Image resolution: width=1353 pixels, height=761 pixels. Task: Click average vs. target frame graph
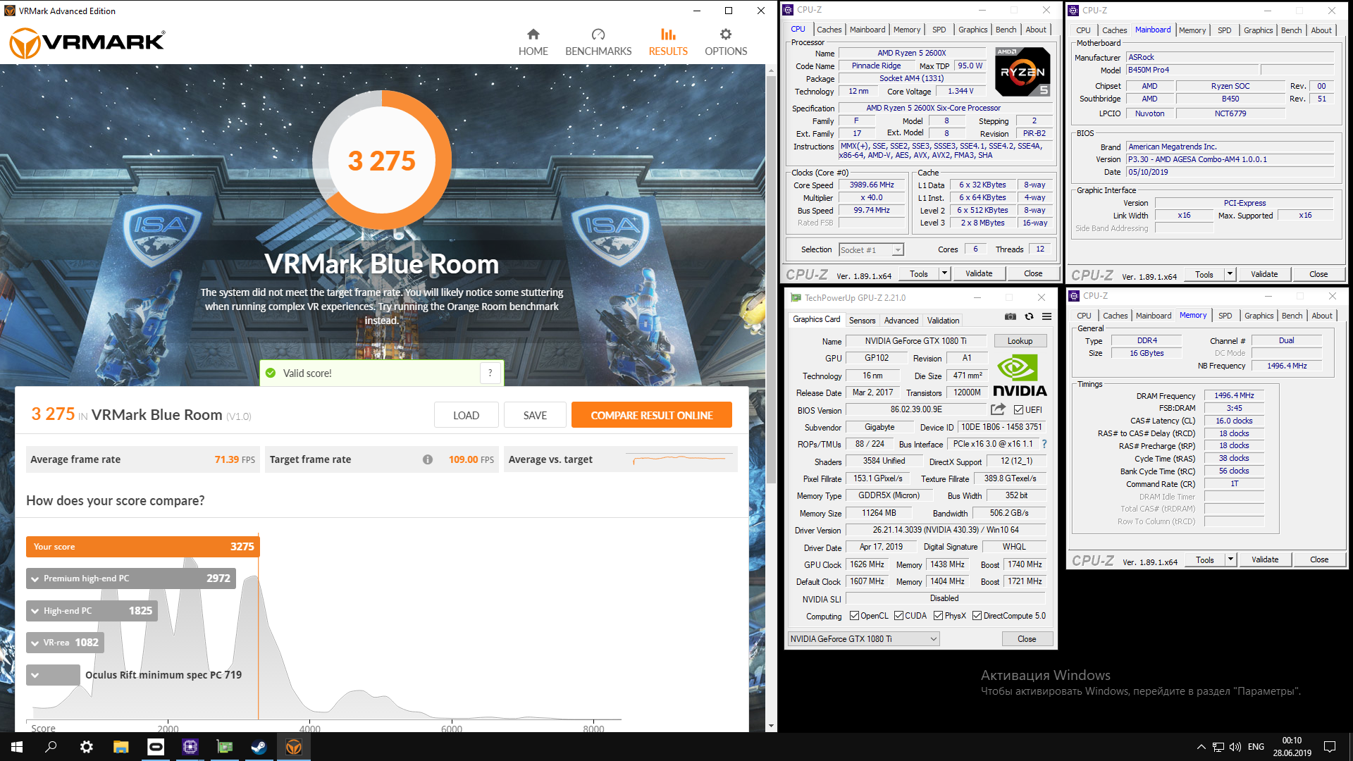[680, 459]
